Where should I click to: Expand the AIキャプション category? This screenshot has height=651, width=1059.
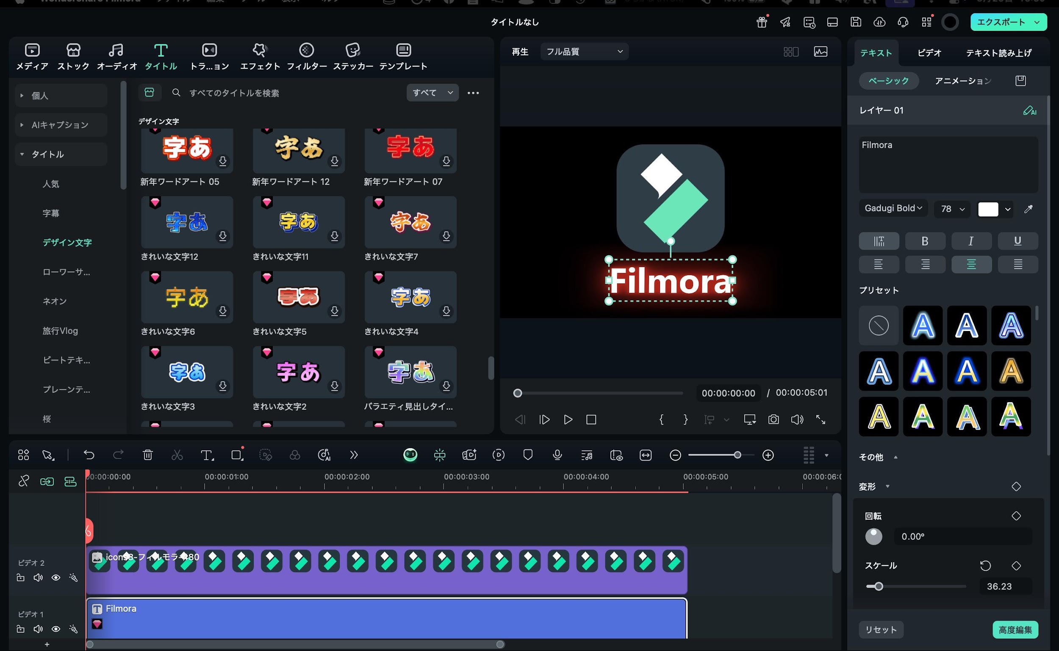[61, 125]
